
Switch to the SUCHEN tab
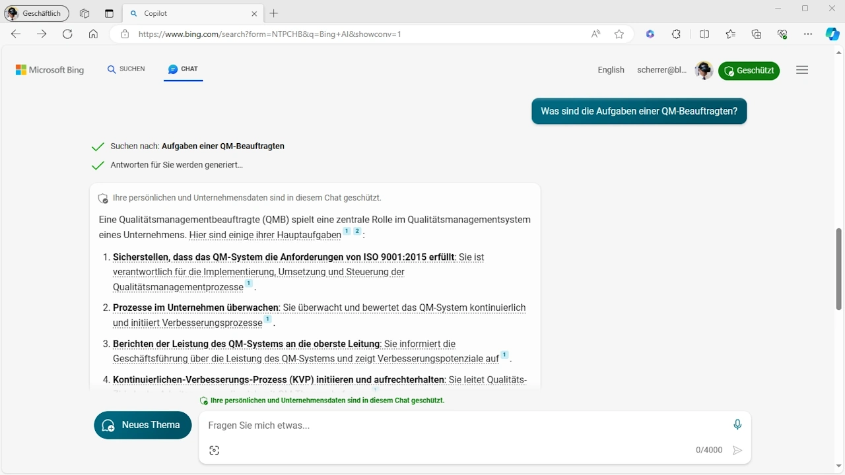125,69
